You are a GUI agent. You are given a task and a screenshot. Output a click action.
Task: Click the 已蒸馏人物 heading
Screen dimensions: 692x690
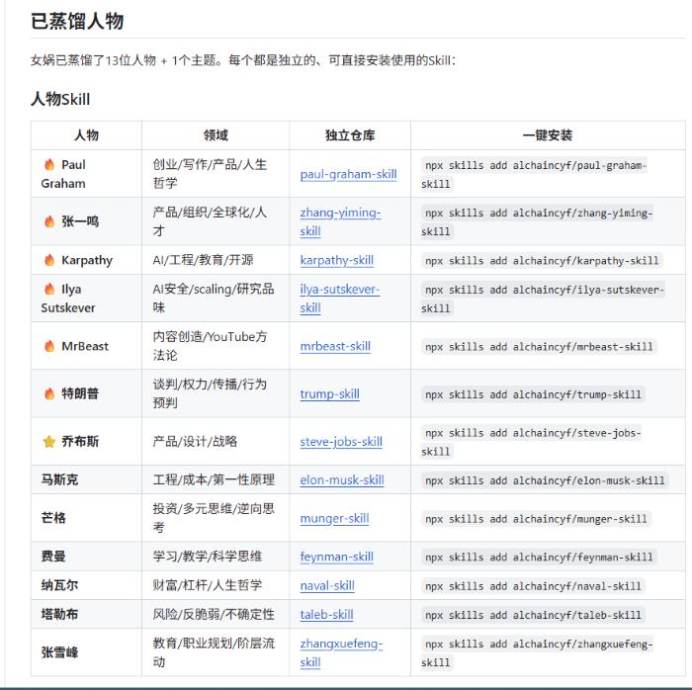click(x=77, y=21)
